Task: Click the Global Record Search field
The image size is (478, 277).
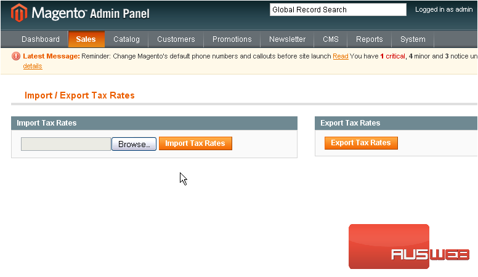Action: (x=338, y=10)
